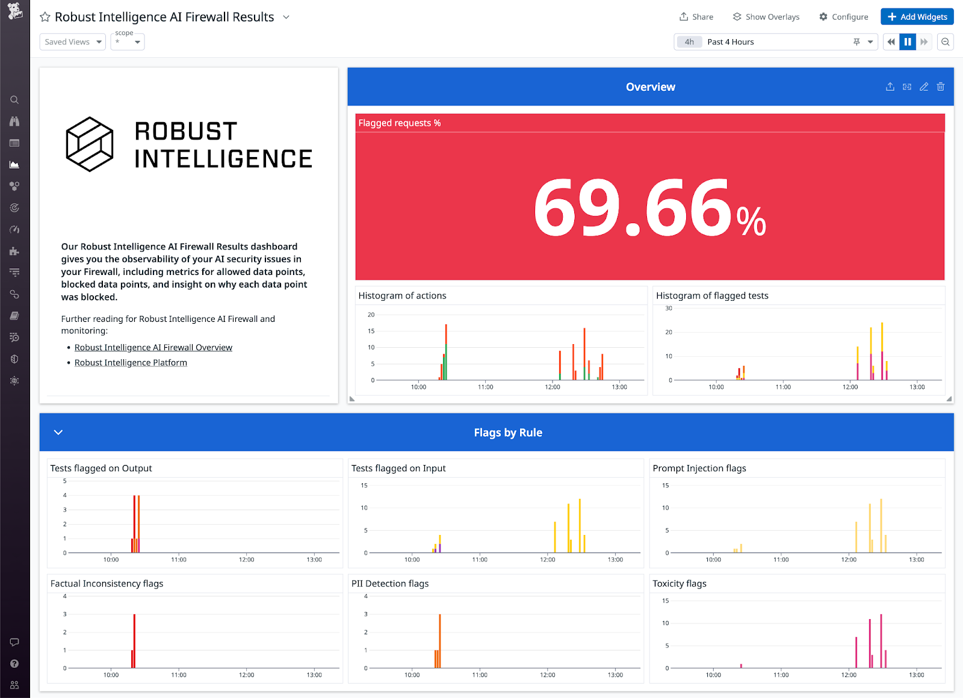Export the Overview panel via share icon

[x=890, y=87]
